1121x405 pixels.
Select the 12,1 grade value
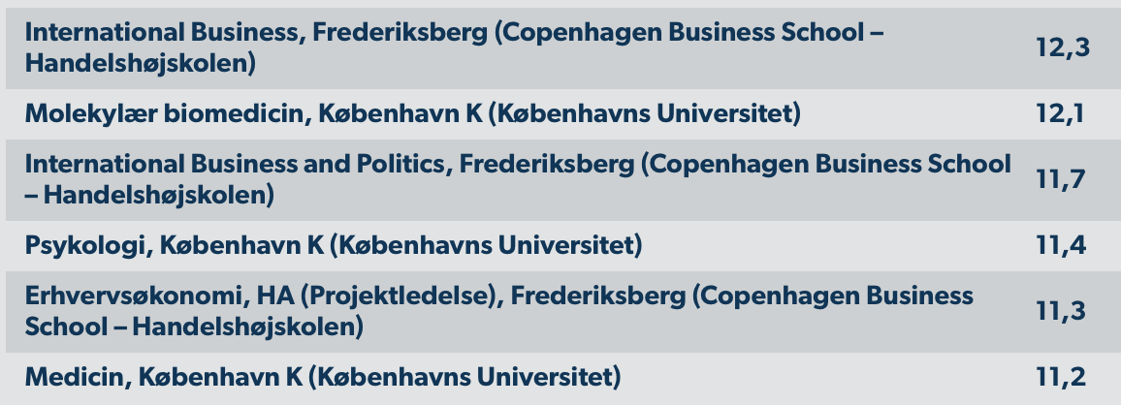pos(1060,114)
